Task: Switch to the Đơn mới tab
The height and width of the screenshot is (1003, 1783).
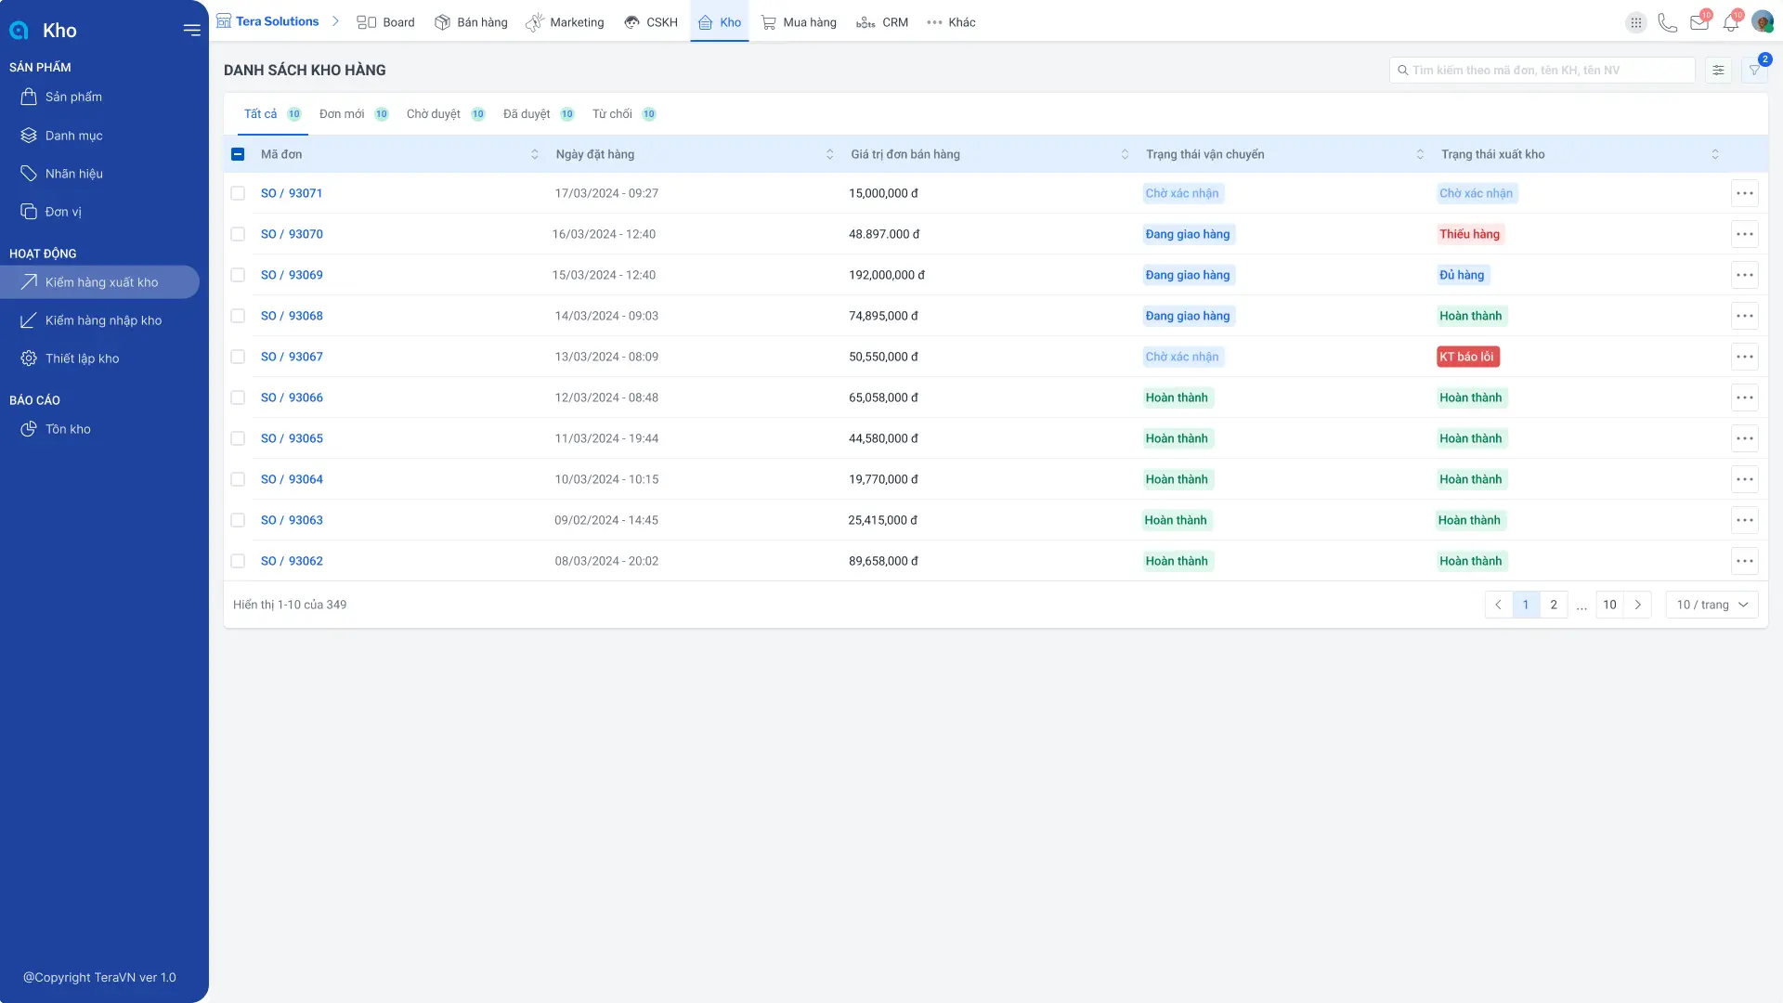Action: [354, 114]
